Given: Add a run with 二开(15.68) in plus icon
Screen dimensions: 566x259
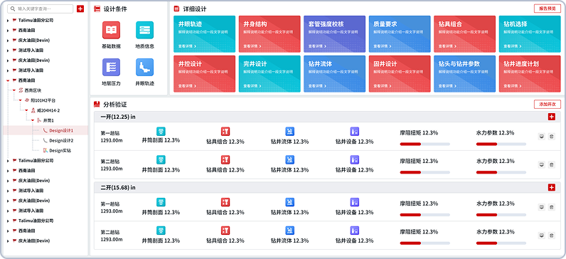Looking at the screenshot, I should pyautogui.click(x=551, y=187).
